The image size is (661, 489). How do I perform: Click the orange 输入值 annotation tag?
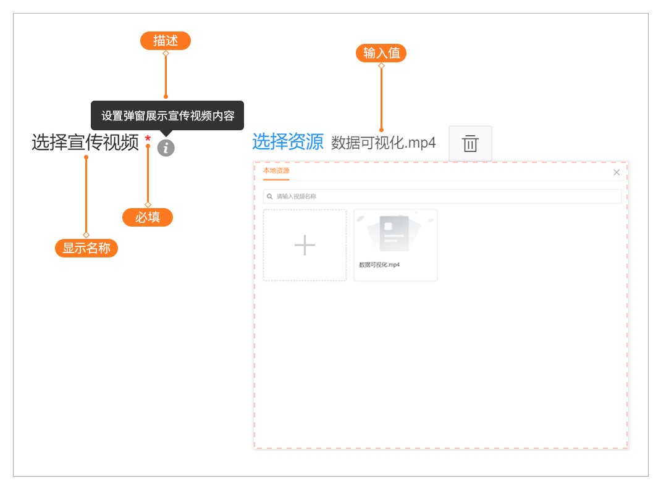coord(381,53)
